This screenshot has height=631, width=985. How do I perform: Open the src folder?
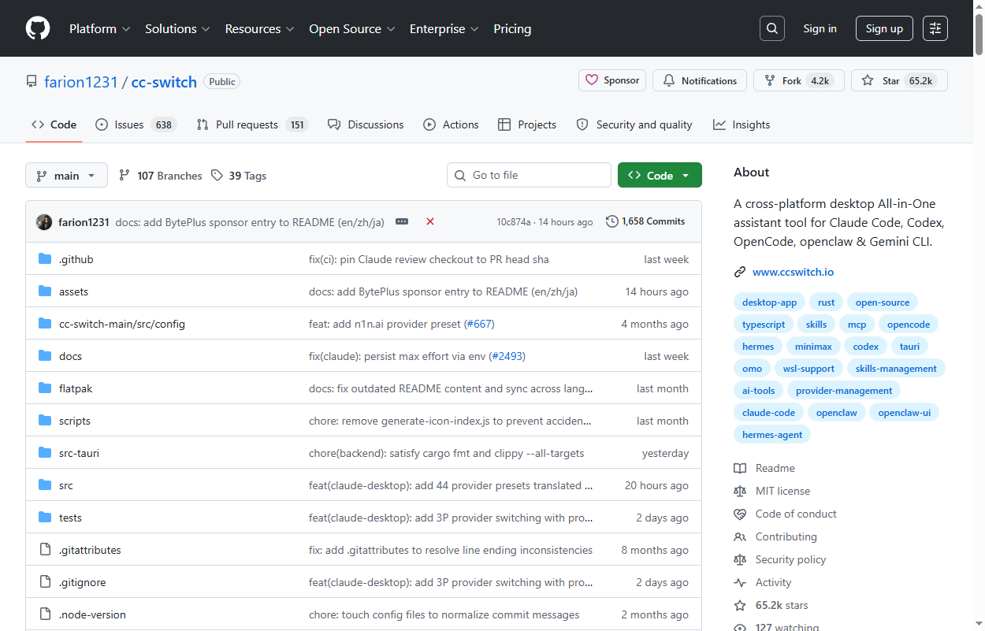coord(66,485)
